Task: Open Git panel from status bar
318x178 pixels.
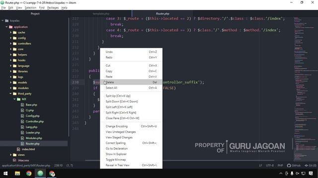Action: pyautogui.click(x=310, y=166)
